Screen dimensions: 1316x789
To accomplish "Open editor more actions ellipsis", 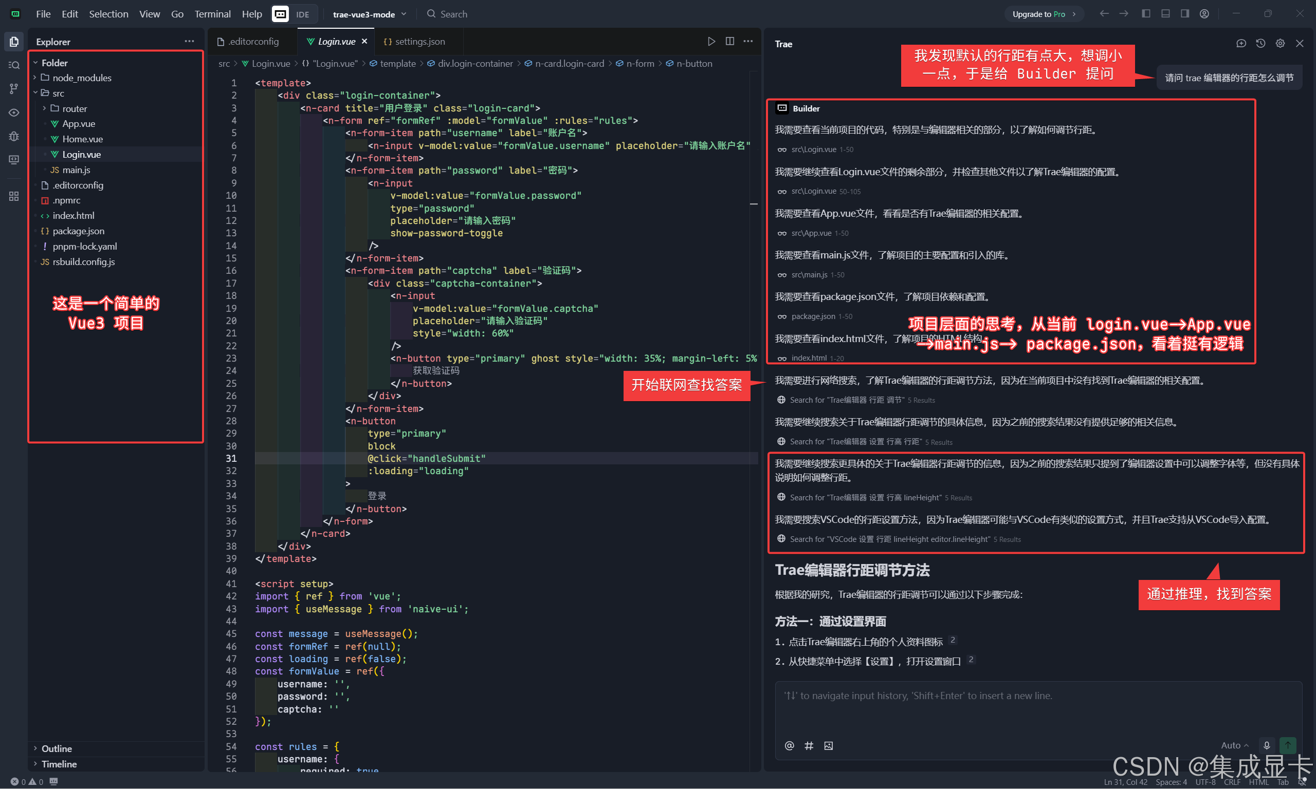I will point(748,42).
